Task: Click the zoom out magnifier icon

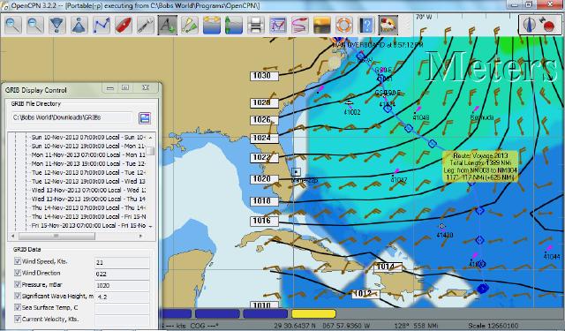Action: [x=35, y=26]
